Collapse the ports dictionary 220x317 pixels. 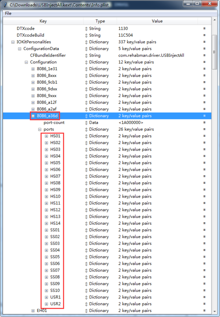[x=40, y=129]
